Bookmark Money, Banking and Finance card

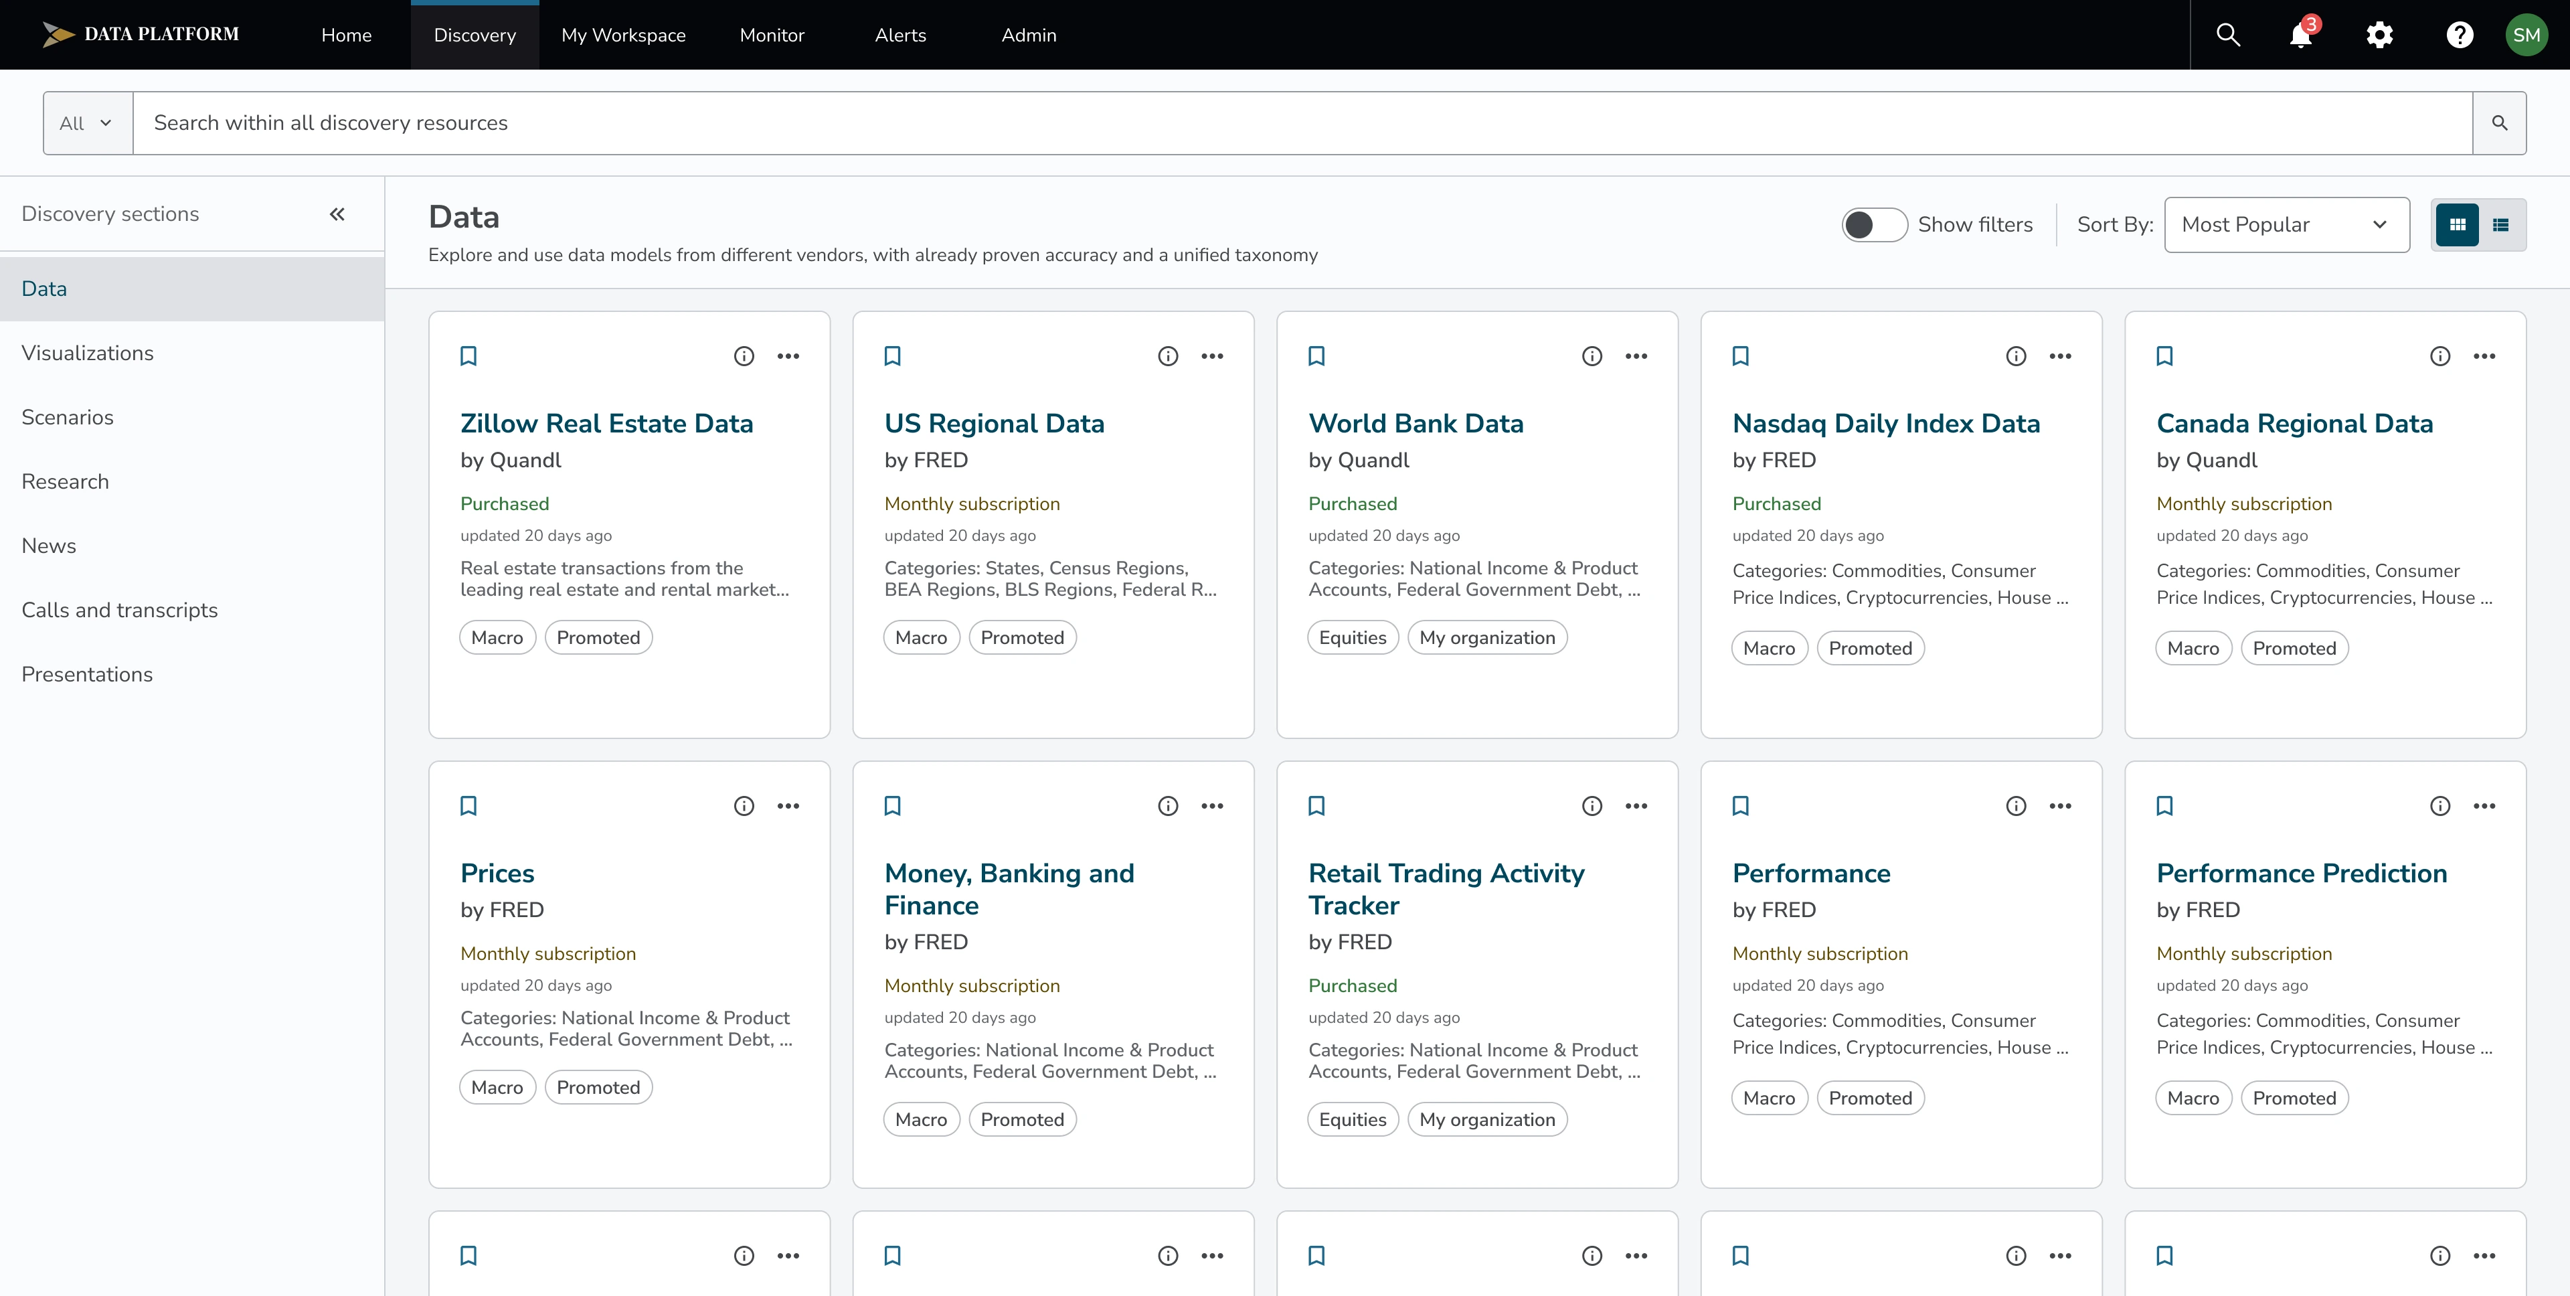point(892,806)
